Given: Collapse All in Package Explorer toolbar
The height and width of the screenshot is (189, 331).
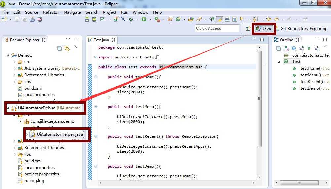Looking at the screenshot, I should (60, 48).
